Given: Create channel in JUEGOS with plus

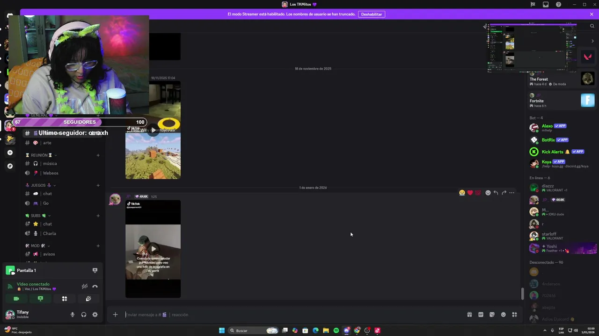Looking at the screenshot, I should pos(98,185).
